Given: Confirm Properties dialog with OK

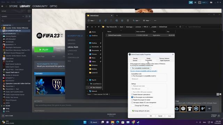Looking at the screenshot, I should coord(151,116).
